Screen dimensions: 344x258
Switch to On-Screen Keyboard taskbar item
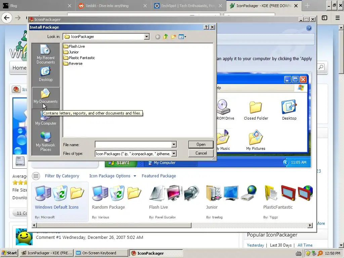pos(101,253)
